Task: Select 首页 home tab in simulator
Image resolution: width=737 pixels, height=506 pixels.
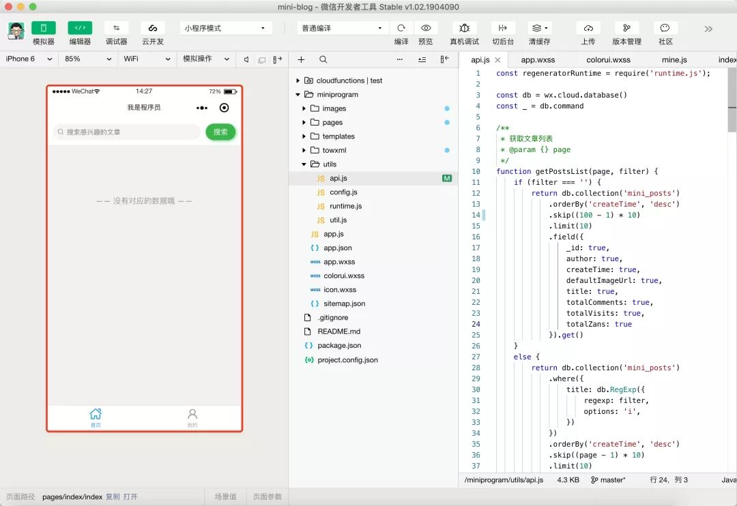Action: pyautogui.click(x=96, y=417)
